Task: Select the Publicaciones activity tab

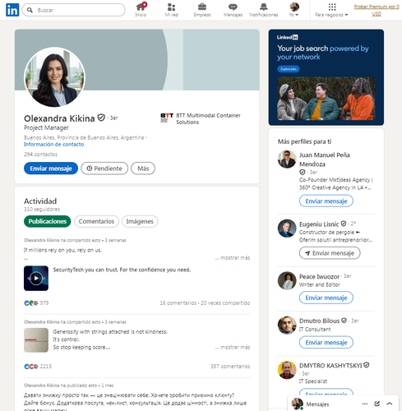Action: coord(48,221)
